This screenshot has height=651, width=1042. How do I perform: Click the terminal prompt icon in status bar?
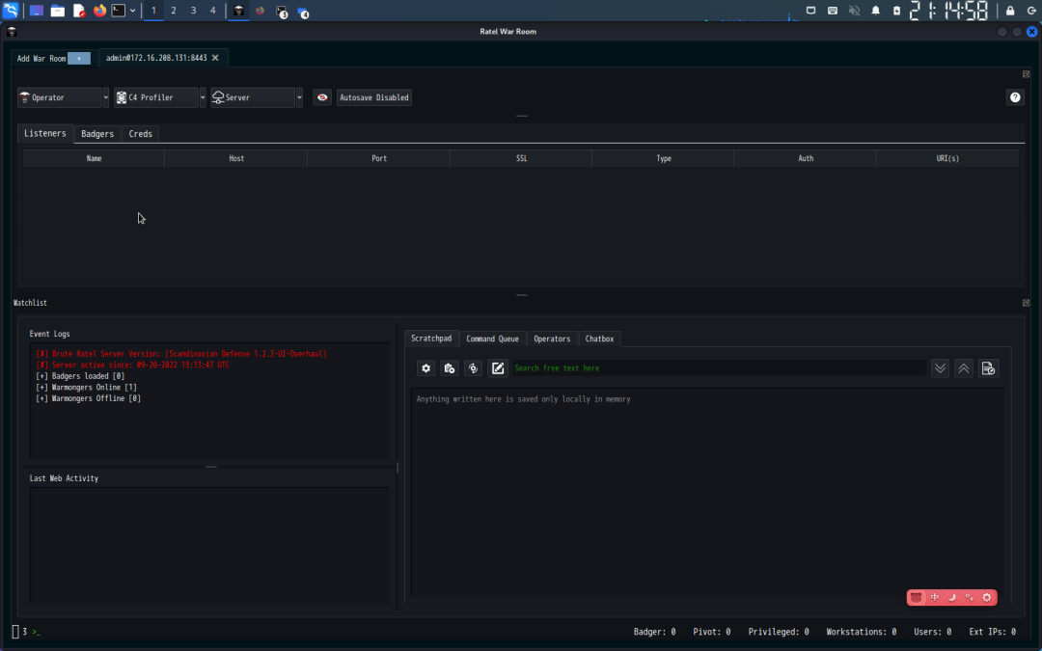click(36, 632)
